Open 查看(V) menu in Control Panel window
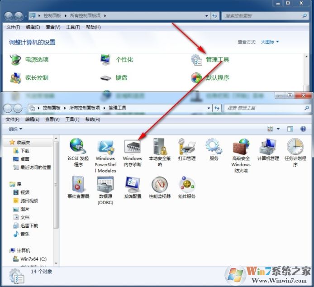The height and width of the screenshot is (287, 314). point(53,27)
